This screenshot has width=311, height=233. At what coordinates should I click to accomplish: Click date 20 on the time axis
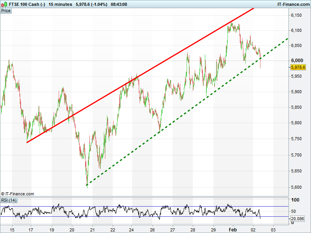click(x=72, y=230)
